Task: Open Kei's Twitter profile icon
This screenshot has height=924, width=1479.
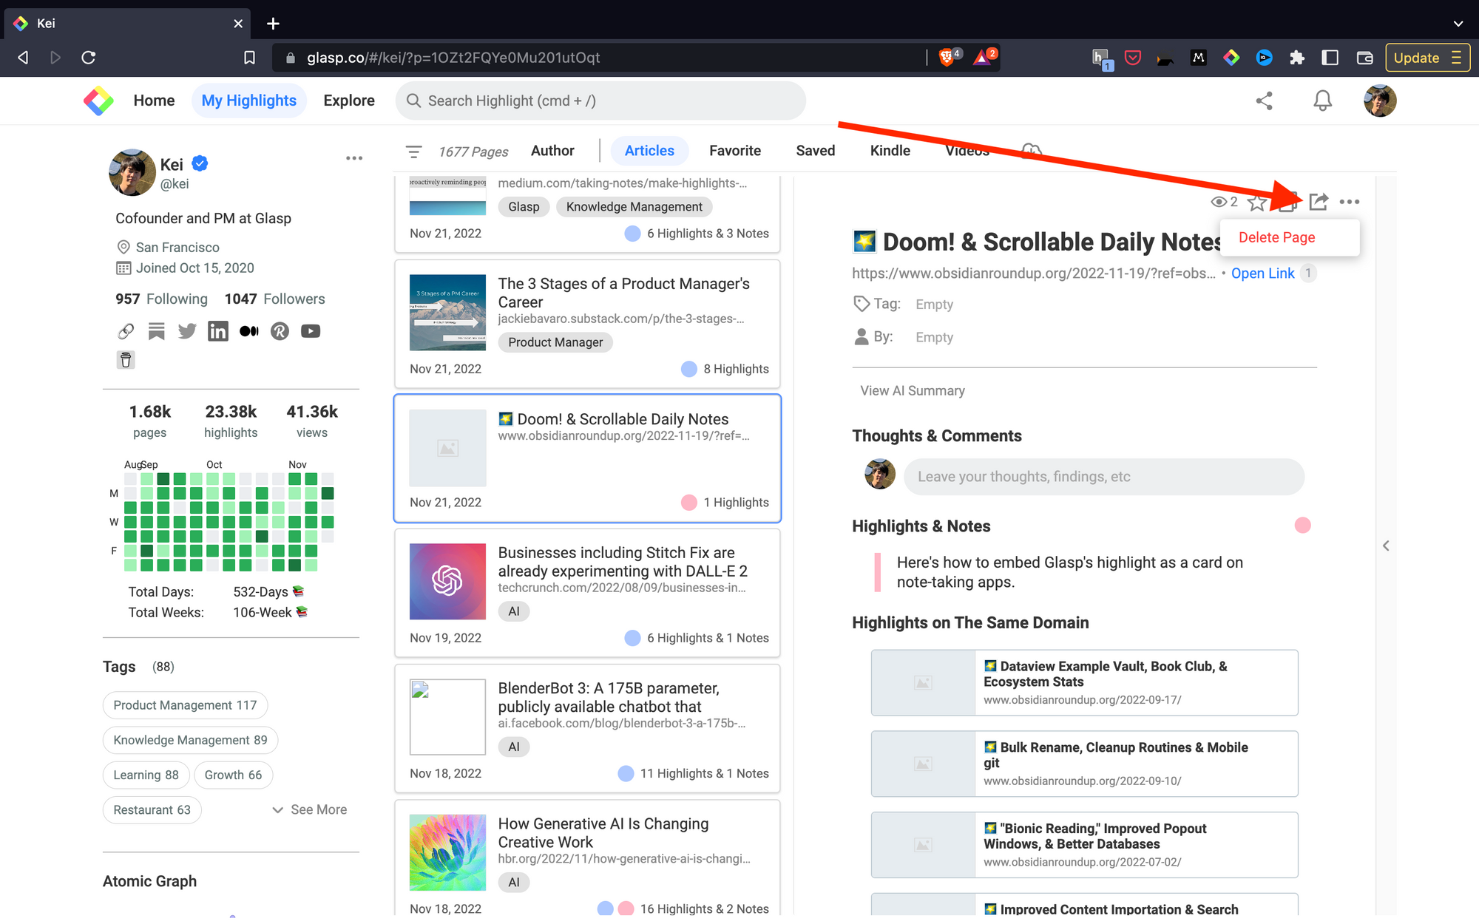Action: tap(187, 331)
